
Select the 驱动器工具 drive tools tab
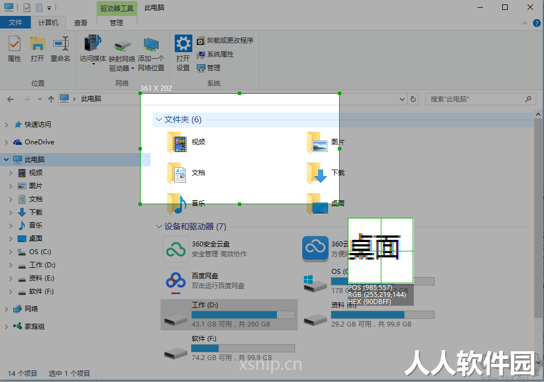click(x=117, y=8)
